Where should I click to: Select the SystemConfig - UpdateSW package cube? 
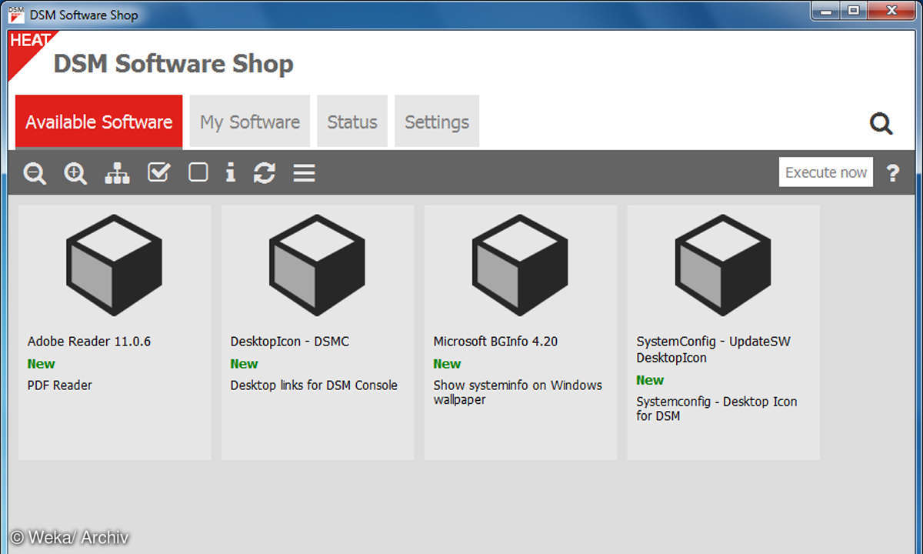coord(723,265)
